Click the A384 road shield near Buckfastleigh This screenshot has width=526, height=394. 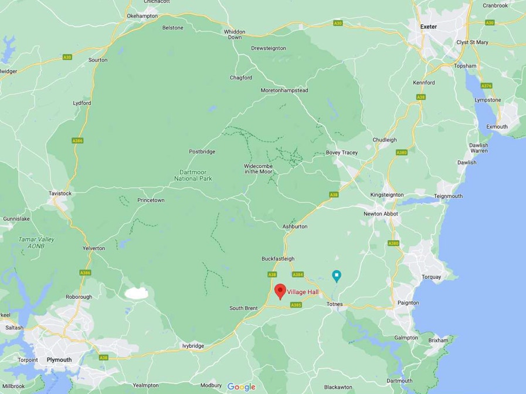(x=297, y=275)
